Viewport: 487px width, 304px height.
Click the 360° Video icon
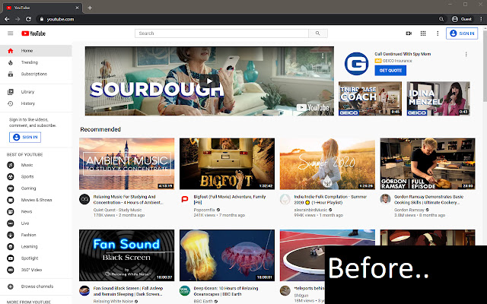(10, 270)
